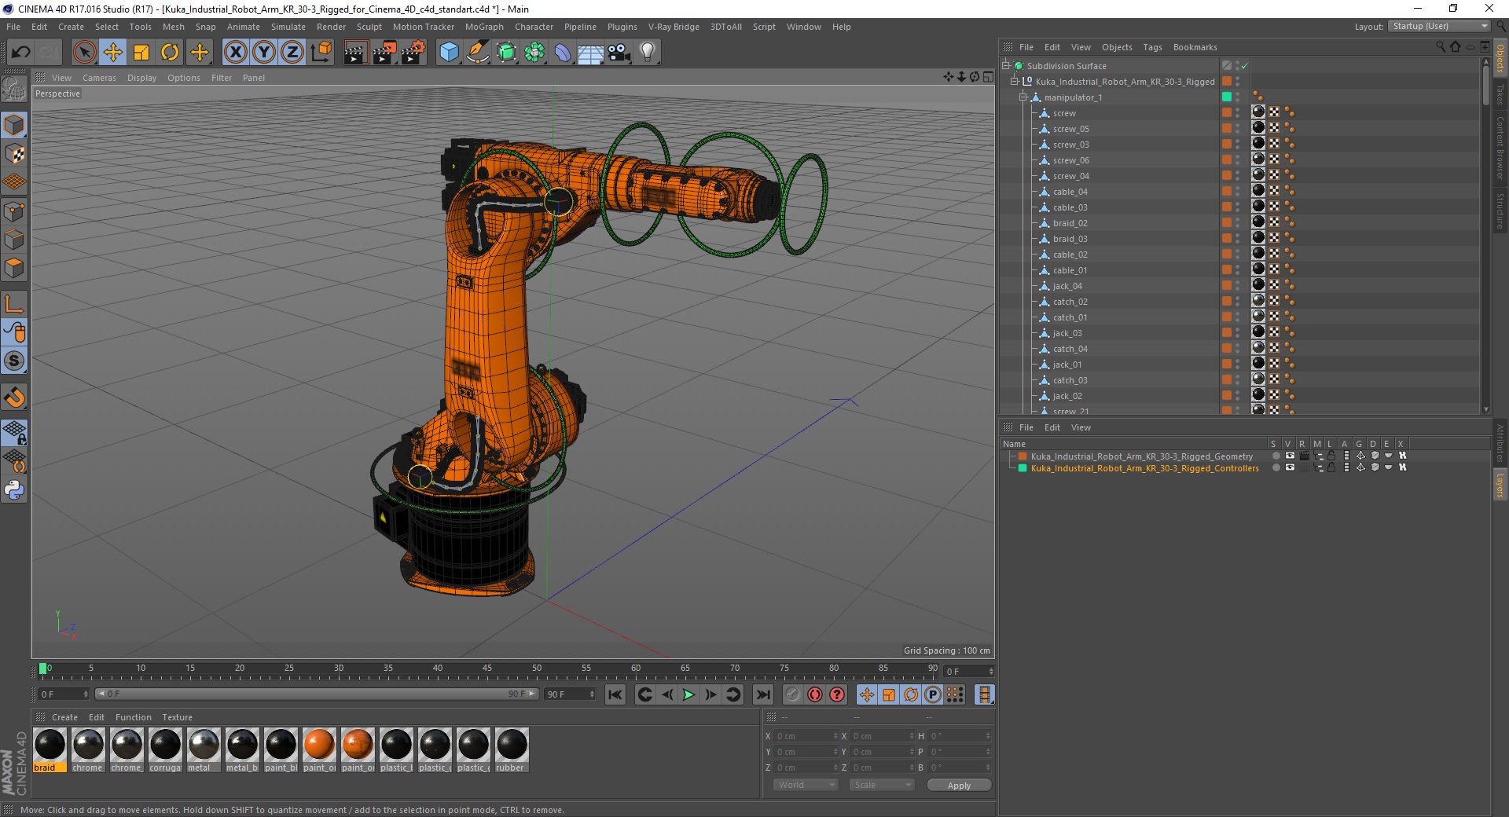Open the viewport Cameras menu
1509x817 pixels.
point(99,78)
